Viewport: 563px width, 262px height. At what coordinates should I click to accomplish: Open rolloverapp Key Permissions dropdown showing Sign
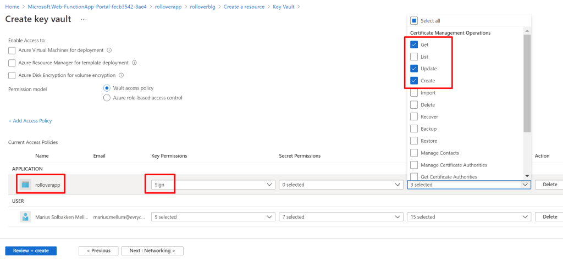coord(213,185)
